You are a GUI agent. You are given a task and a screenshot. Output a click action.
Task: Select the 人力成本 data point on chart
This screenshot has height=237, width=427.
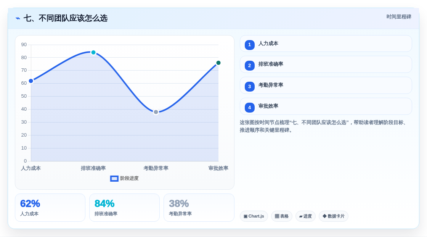click(31, 81)
